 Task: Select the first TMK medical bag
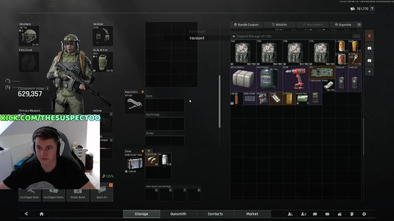pyautogui.click(x=243, y=52)
